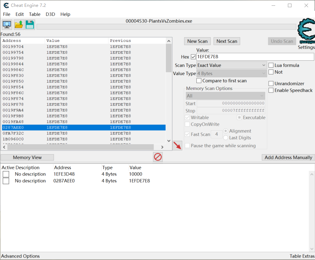Sort results by Address column header
The width and height of the screenshot is (315, 260).
click(23, 40)
